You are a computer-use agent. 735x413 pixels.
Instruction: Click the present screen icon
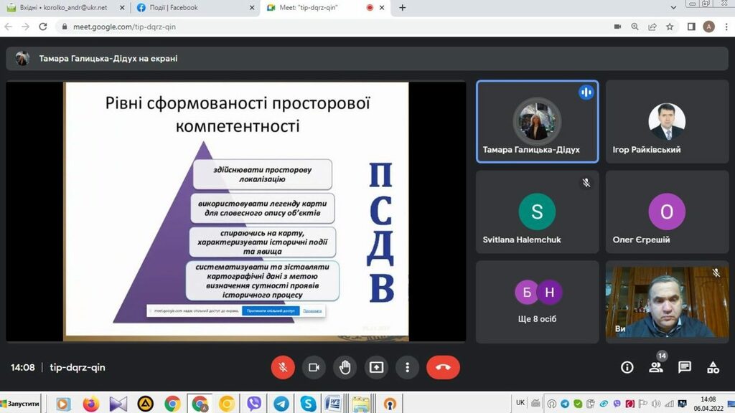click(376, 367)
